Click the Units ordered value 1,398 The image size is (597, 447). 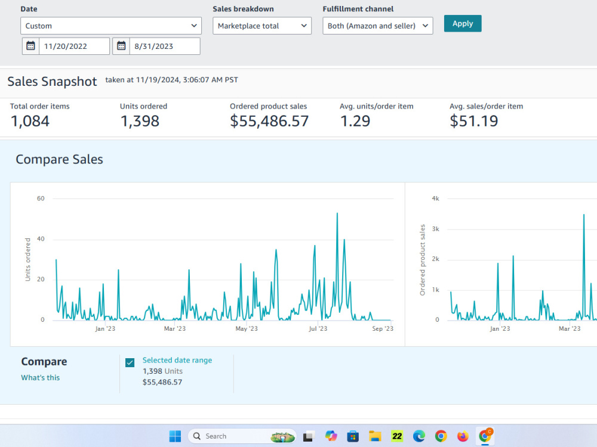point(140,121)
